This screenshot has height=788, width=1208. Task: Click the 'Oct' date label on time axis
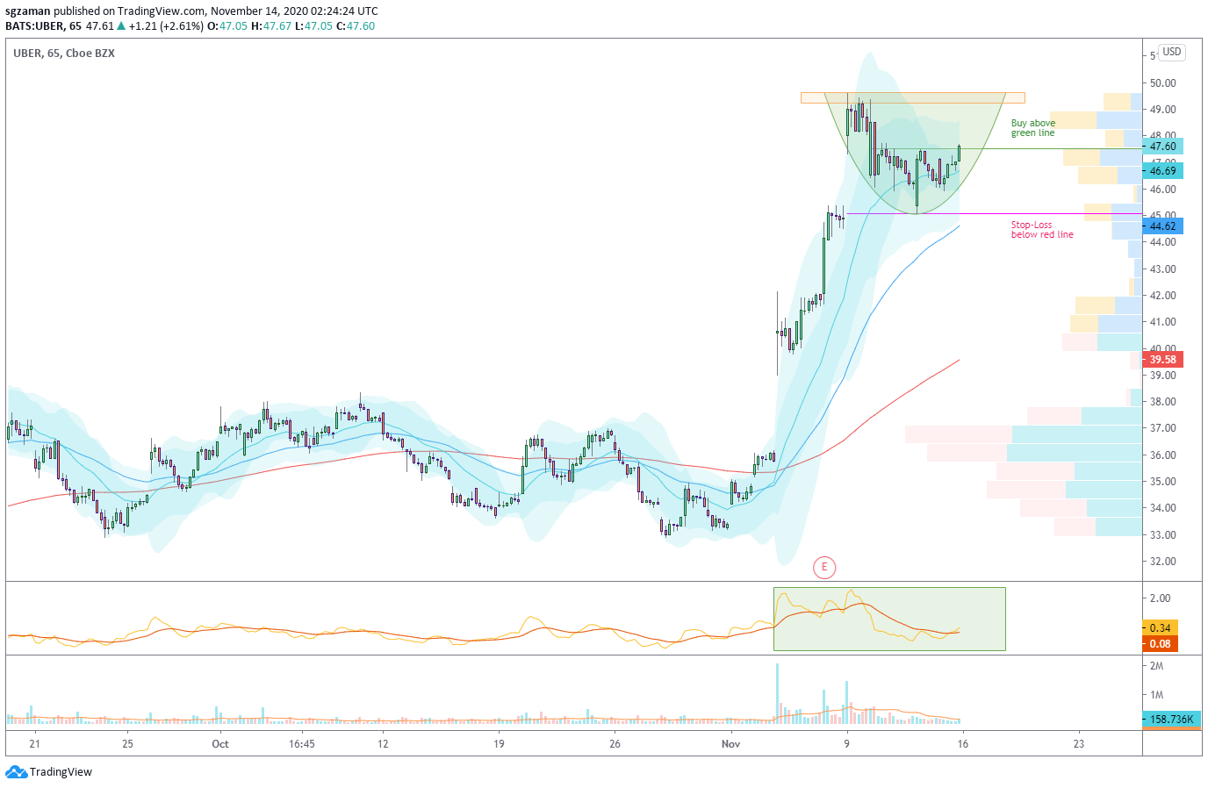(220, 744)
